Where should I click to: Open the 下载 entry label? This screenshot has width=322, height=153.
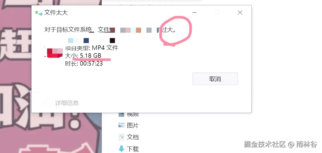pos(133,149)
